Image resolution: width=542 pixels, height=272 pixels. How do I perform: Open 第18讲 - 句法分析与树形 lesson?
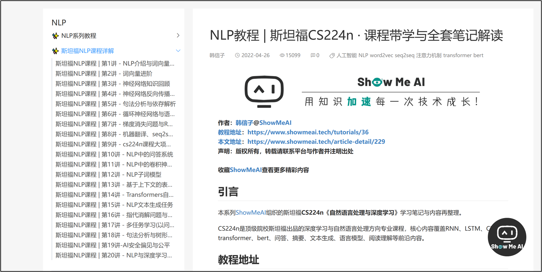114,235
